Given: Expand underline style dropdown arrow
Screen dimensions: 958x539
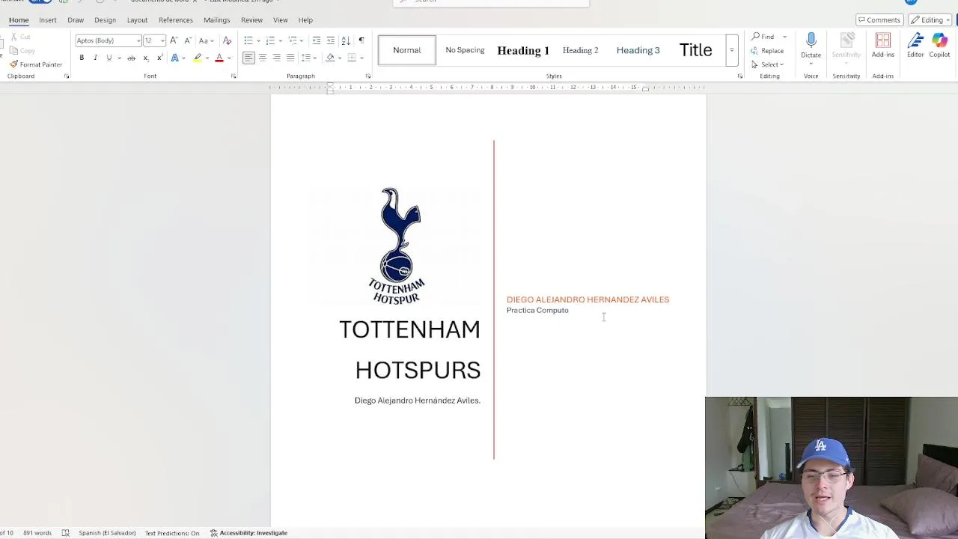Looking at the screenshot, I should [118, 58].
